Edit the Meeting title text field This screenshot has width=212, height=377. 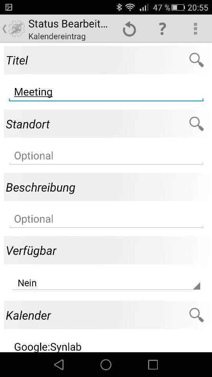click(x=106, y=93)
